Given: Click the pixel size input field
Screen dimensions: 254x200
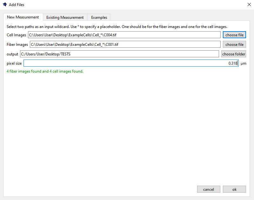Looking at the screenshot, I should (131, 63).
